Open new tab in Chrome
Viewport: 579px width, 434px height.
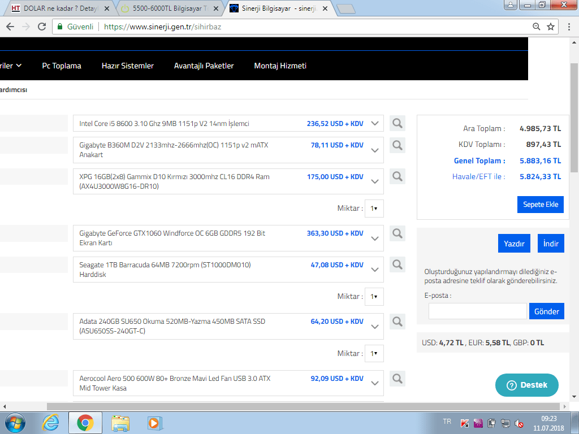click(346, 9)
